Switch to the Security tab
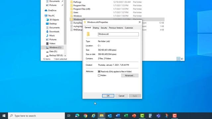 click(104, 28)
